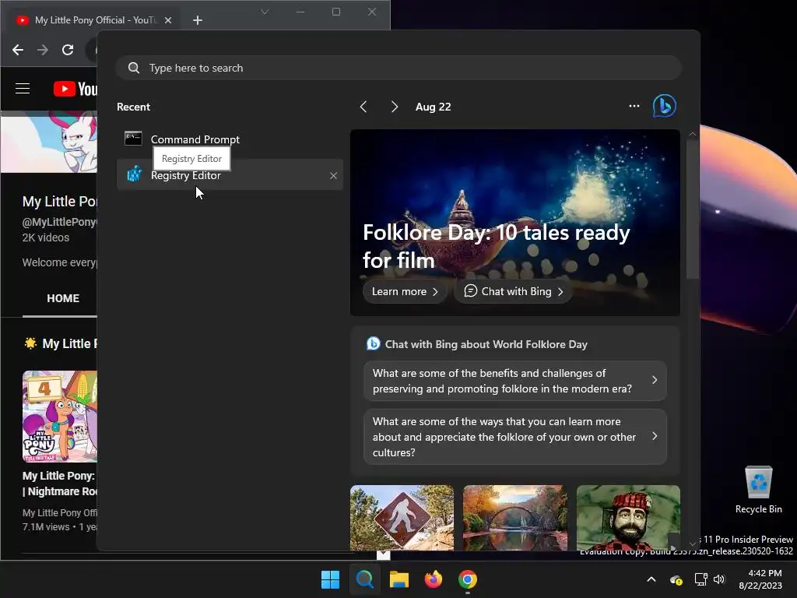Screen dimensions: 797x598
Task: Open the clock and date on taskbar
Action: [x=760, y=579]
